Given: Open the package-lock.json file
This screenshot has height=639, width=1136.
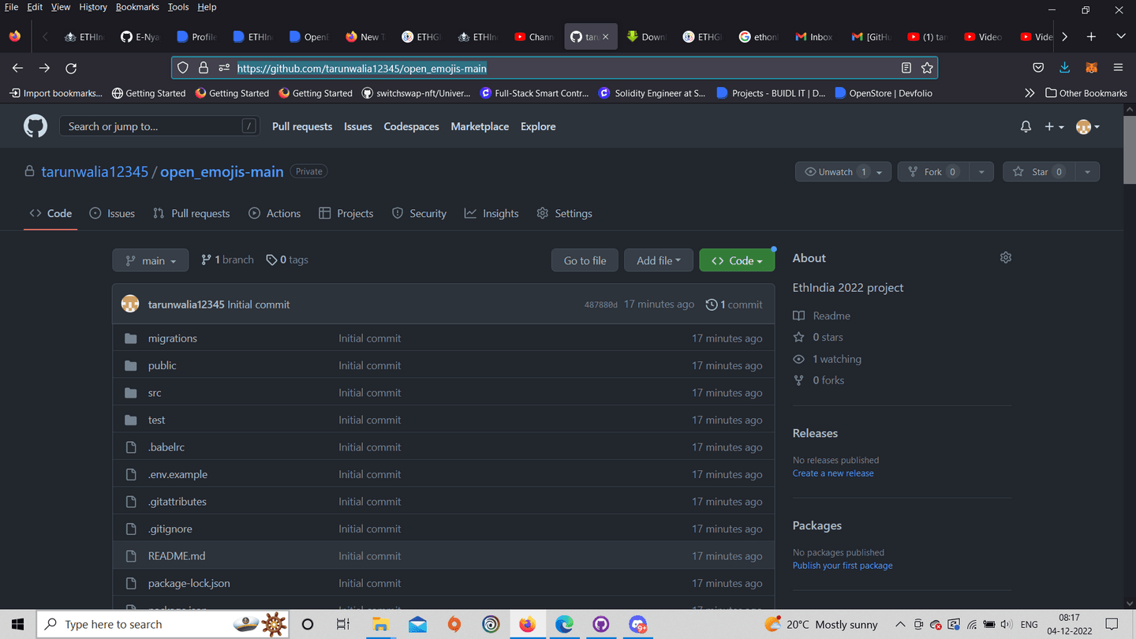Looking at the screenshot, I should tap(189, 583).
